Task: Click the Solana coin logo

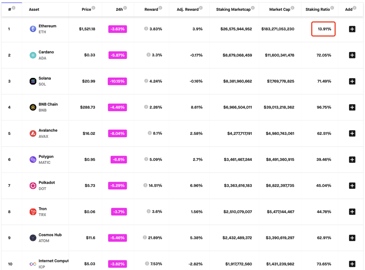Action: [33, 81]
